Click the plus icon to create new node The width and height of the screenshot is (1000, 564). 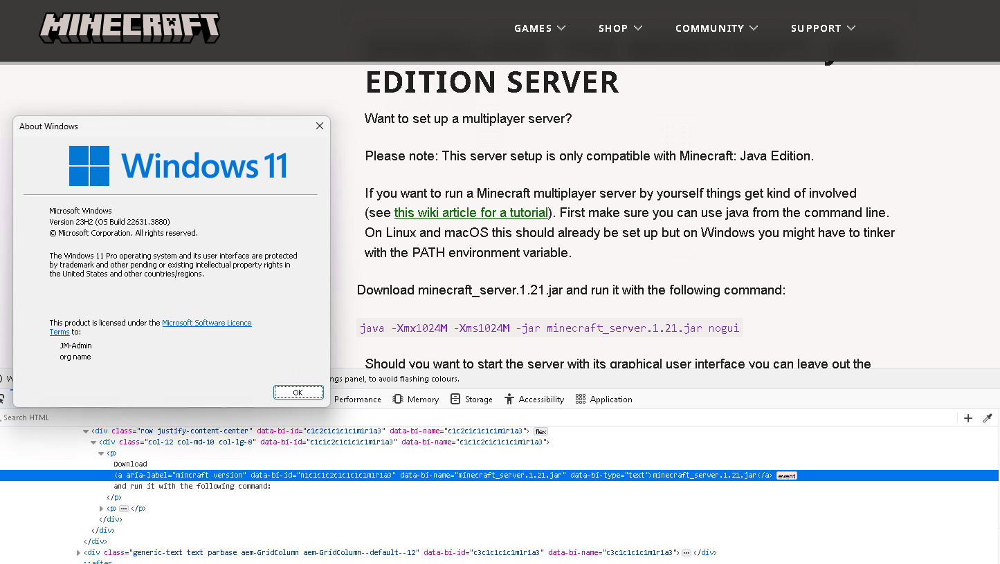click(x=968, y=418)
